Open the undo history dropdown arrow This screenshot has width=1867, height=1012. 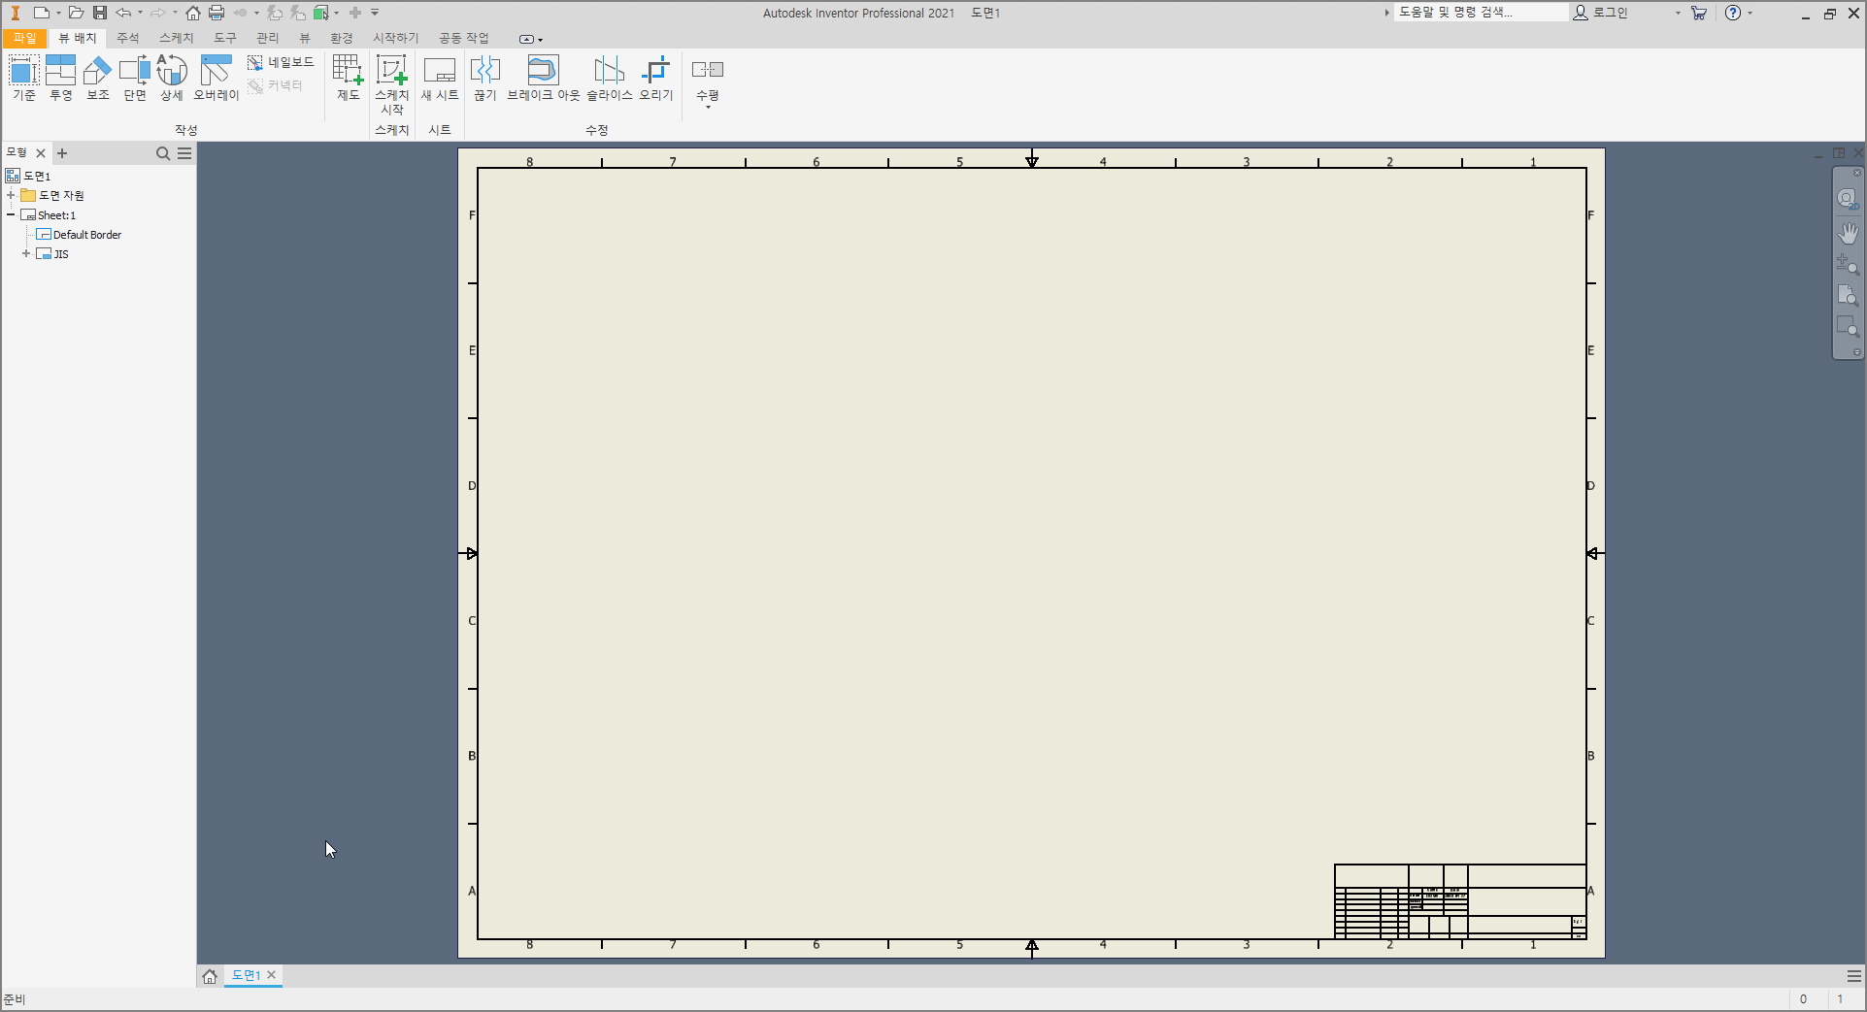click(x=140, y=13)
